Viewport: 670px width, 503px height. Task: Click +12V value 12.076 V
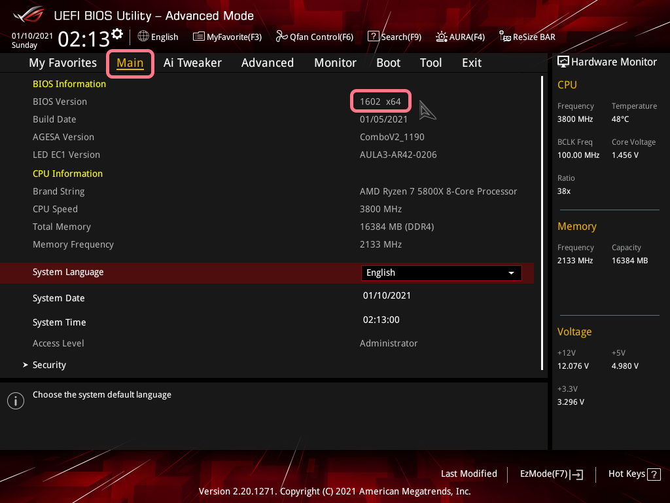(573, 366)
